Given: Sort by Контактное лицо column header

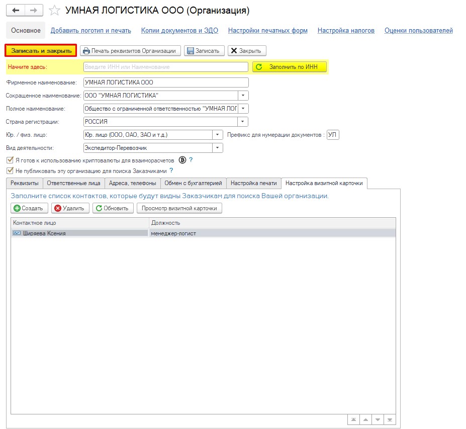Looking at the screenshot, I should [80, 223].
